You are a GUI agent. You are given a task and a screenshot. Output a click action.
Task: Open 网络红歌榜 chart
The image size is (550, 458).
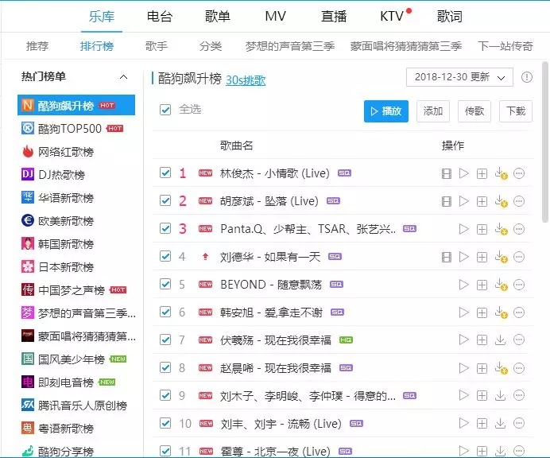(x=76, y=152)
